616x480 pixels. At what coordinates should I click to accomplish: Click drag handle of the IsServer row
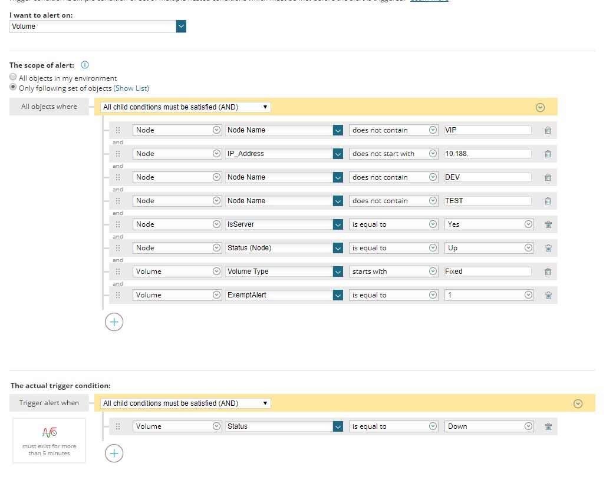tap(118, 224)
